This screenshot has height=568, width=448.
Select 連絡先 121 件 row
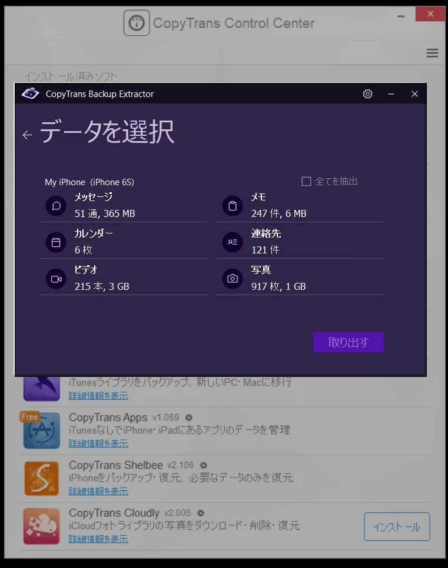click(300, 242)
